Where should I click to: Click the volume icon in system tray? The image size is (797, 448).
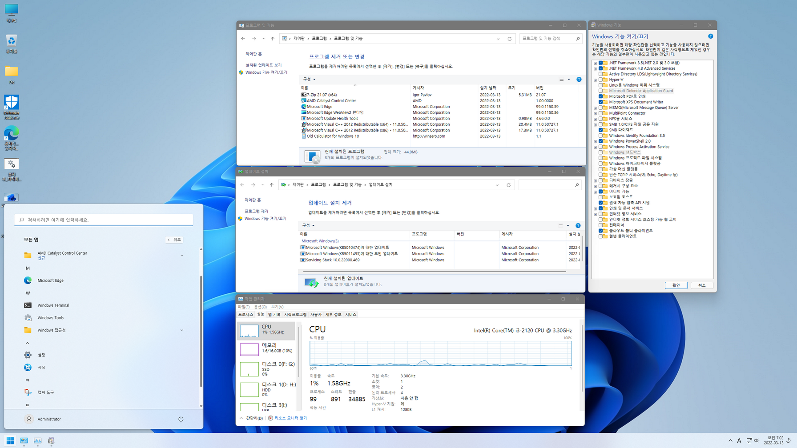pyautogui.click(x=756, y=440)
